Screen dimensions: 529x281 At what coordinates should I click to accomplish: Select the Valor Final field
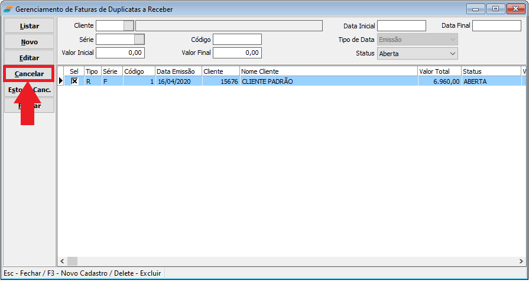click(x=237, y=53)
